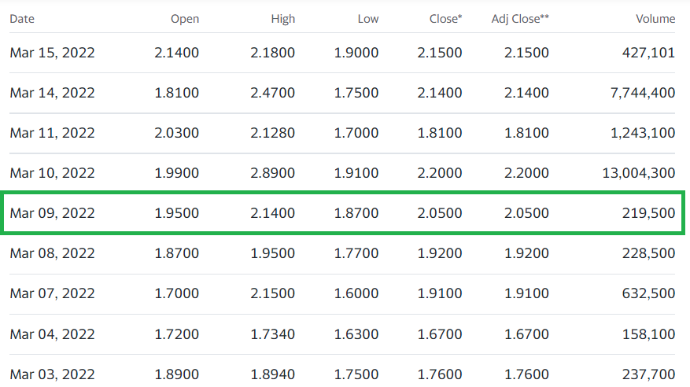
Task: Click the Mar 03, 2022 volume 237,700
Action: tap(648, 374)
